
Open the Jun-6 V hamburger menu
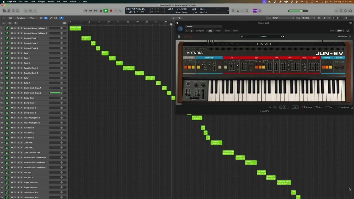(x=179, y=36)
